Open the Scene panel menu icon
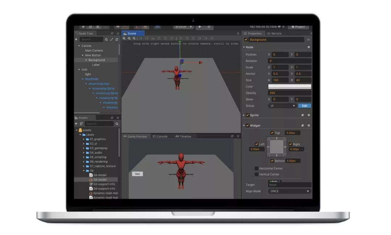Viewport: 391px width, 235px height. 238,33
